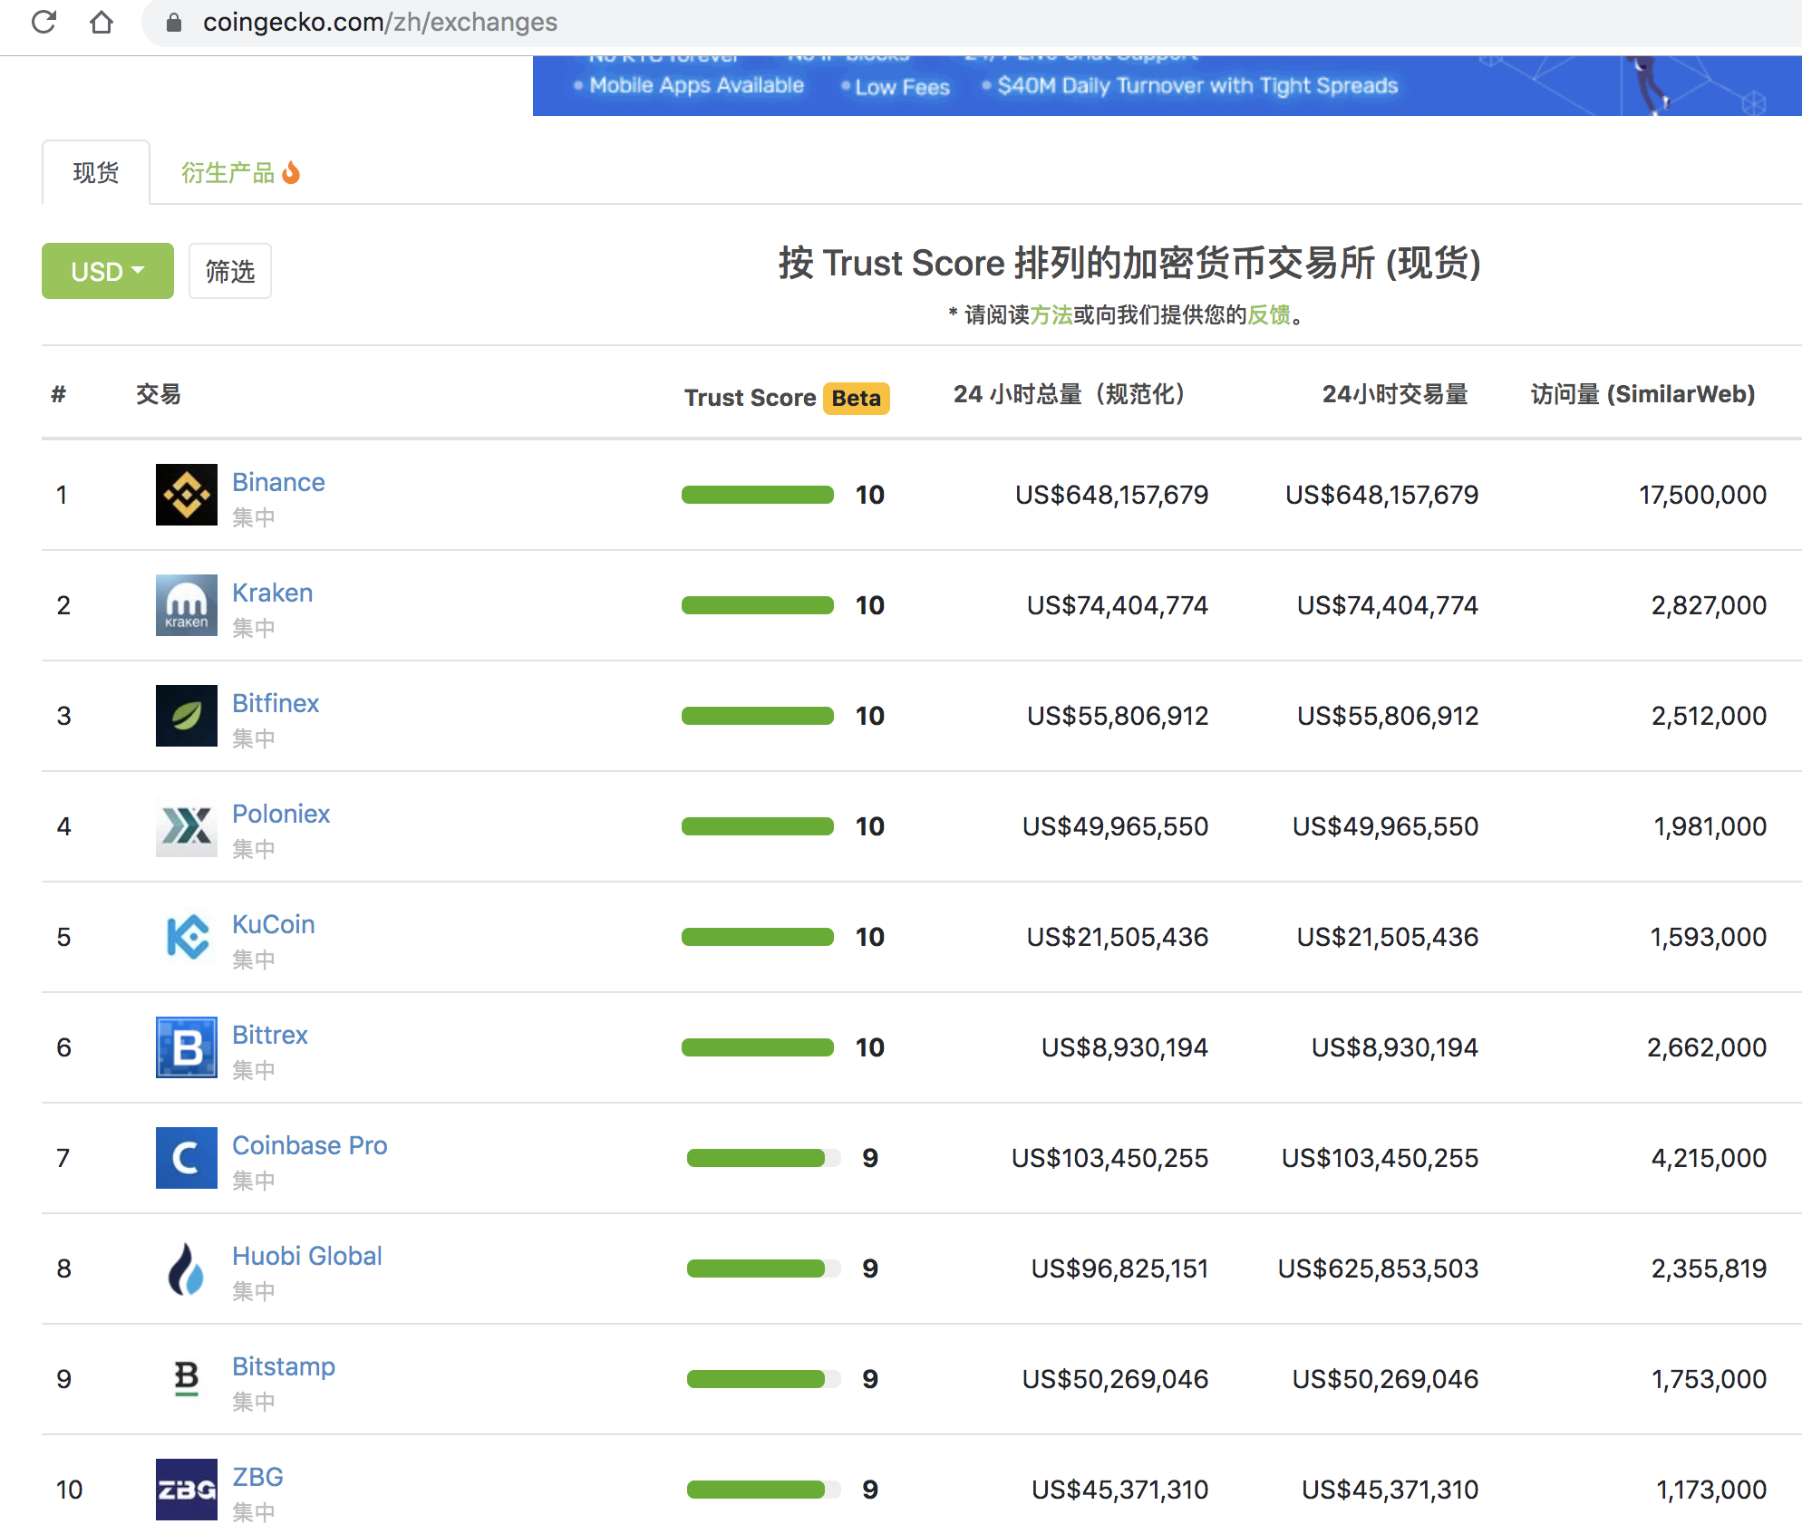Switch to the 现货 spot tab
The height and width of the screenshot is (1524, 1802).
pos(96,172)
